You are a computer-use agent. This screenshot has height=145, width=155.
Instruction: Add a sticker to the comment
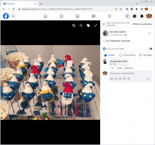(129, 79)
